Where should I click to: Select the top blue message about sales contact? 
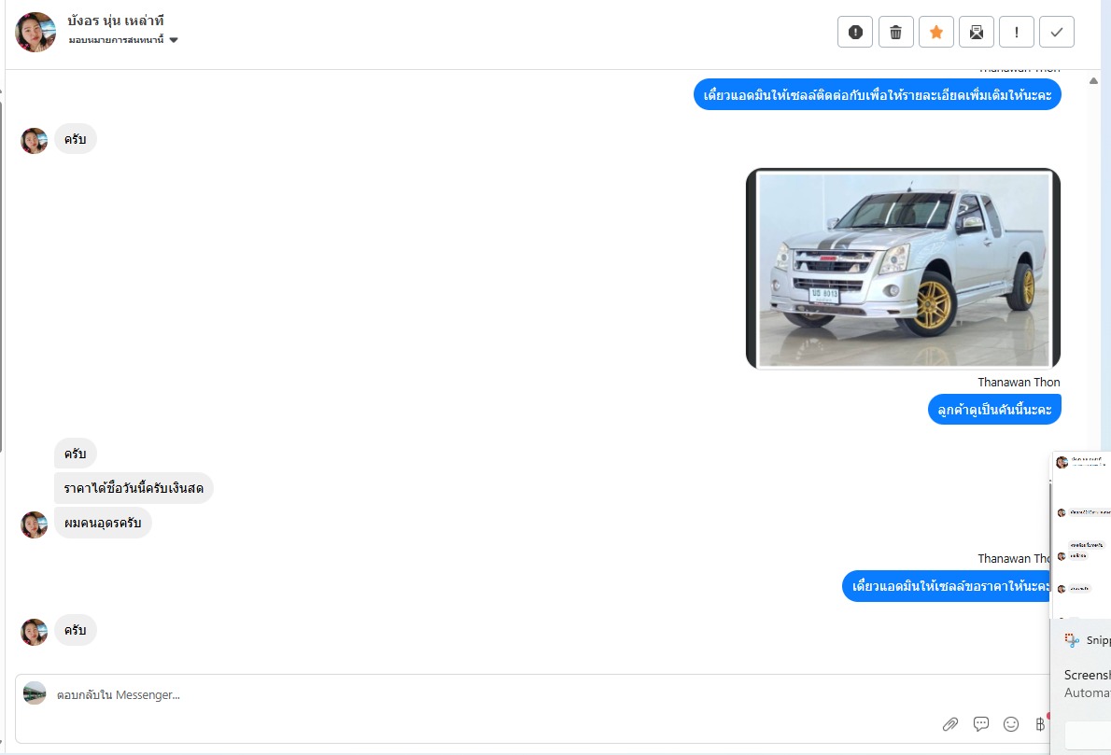878,95
